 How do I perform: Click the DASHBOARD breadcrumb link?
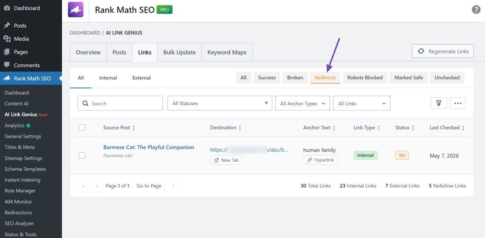click(85, 33)
